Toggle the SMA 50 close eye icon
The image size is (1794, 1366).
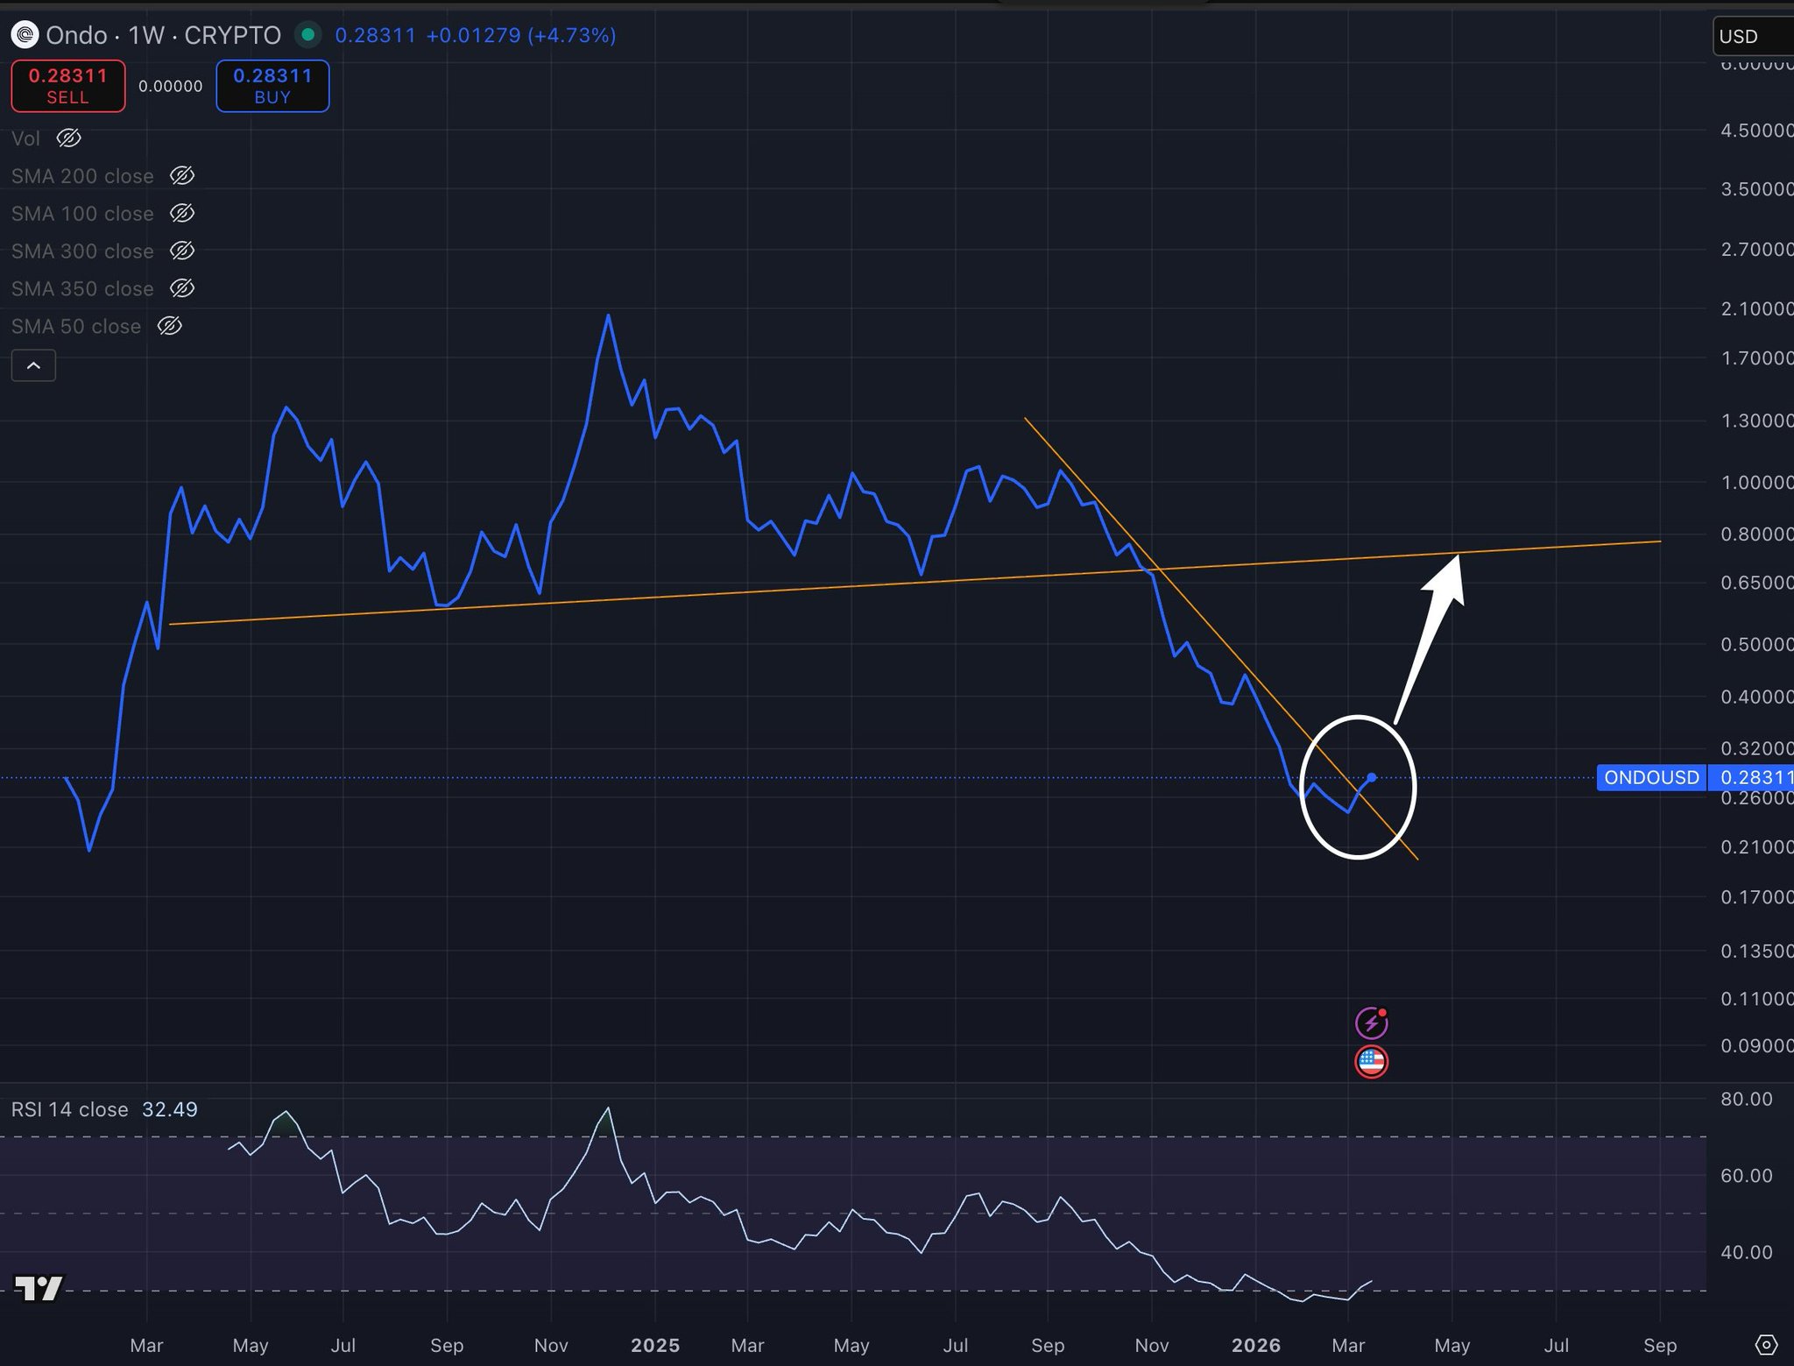pos(170,327)
